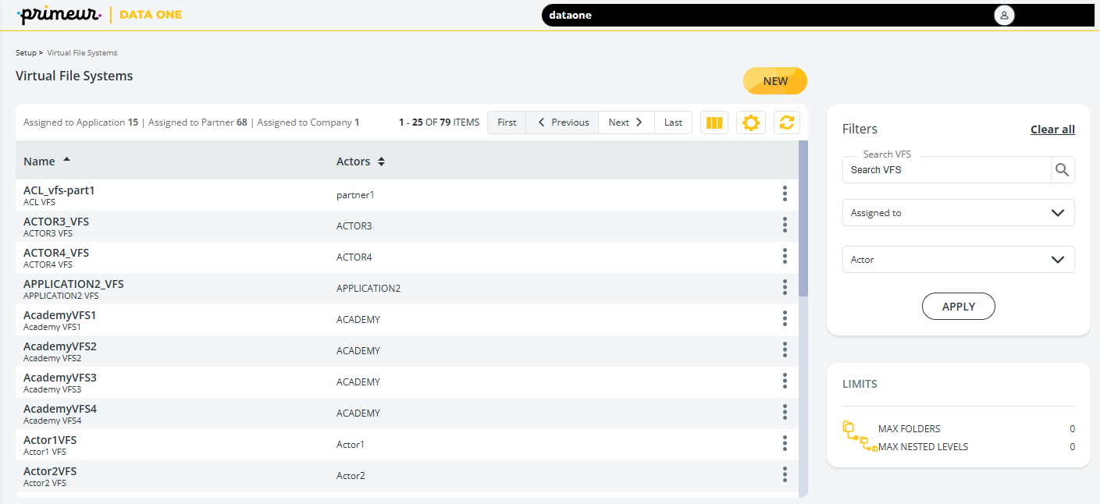The image size is (1100, 504).
Task: Open the user profile icon in header
Action: coord(1004,15)
